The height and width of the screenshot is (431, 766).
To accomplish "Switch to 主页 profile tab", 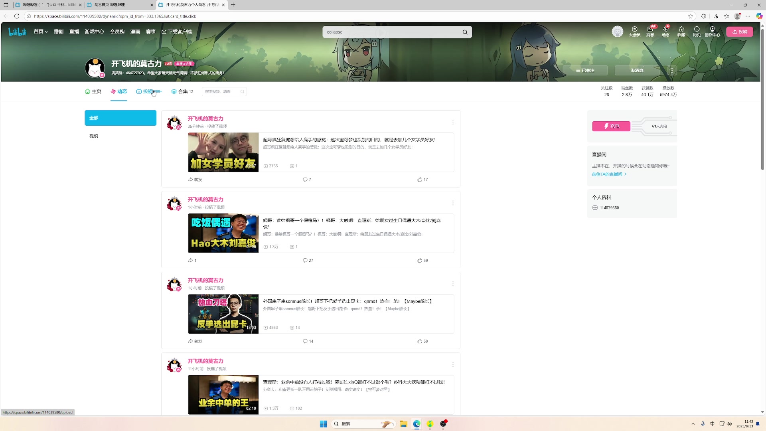I will click(93, 91).
